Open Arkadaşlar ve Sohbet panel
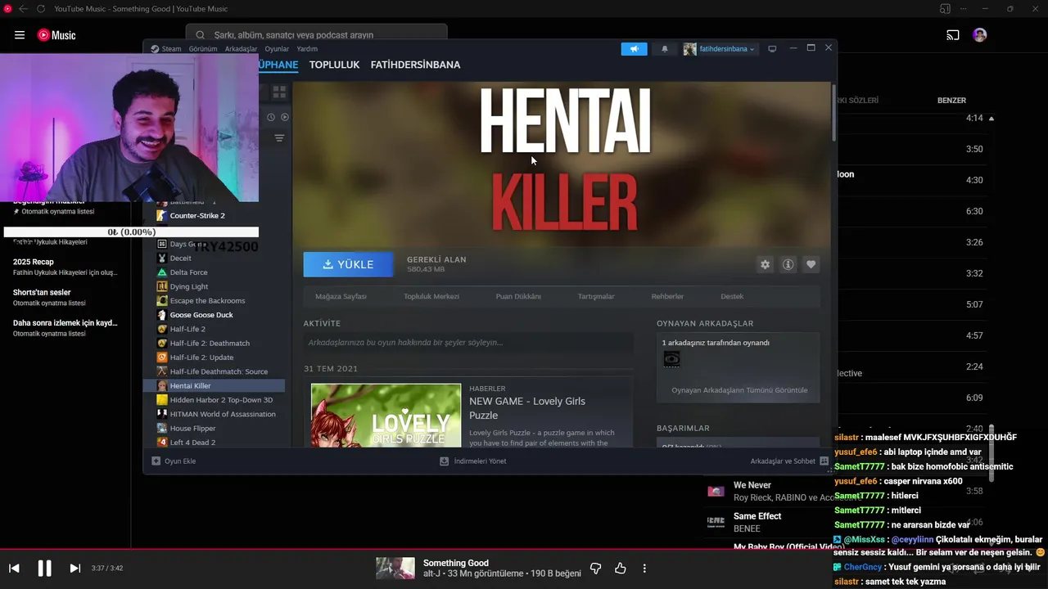Image resolution: width=1048 pixels, height=589 pixels. pos(789,461)
